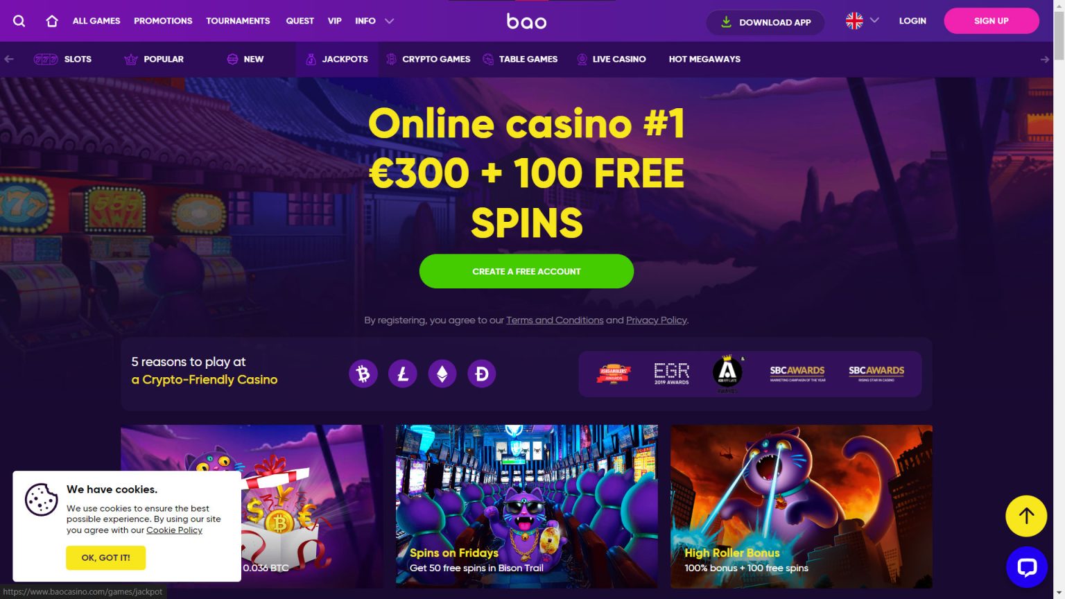Select the Ethereum currency icon

[x=442, y=374]
